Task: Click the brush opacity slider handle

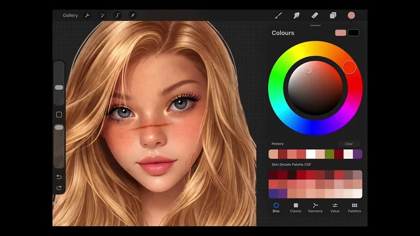Action: pos(59,128)
